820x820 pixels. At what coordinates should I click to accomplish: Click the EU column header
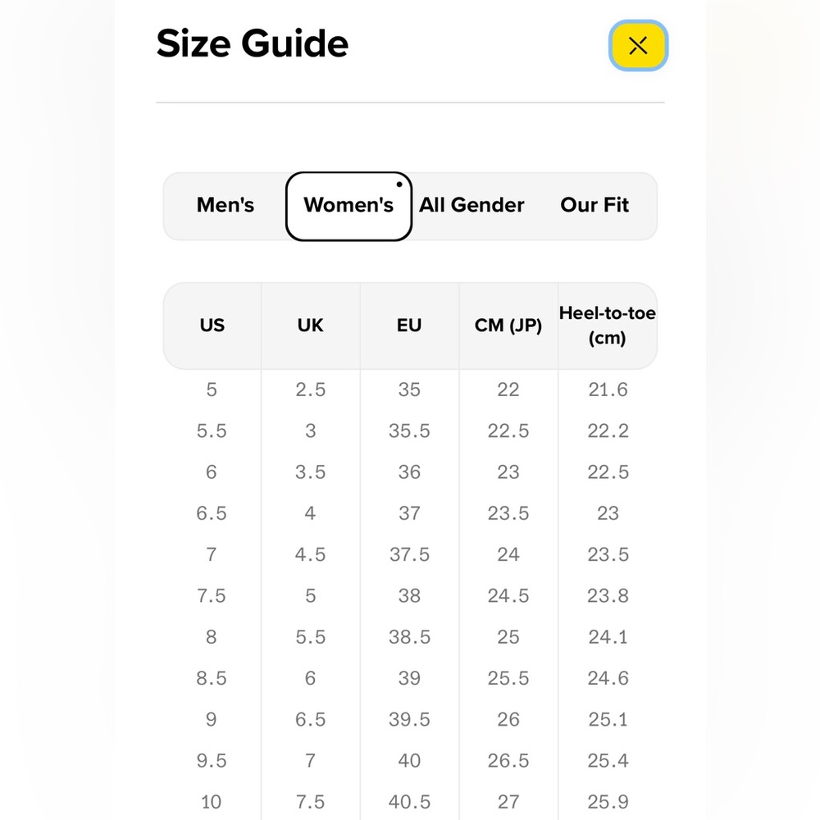409,326
